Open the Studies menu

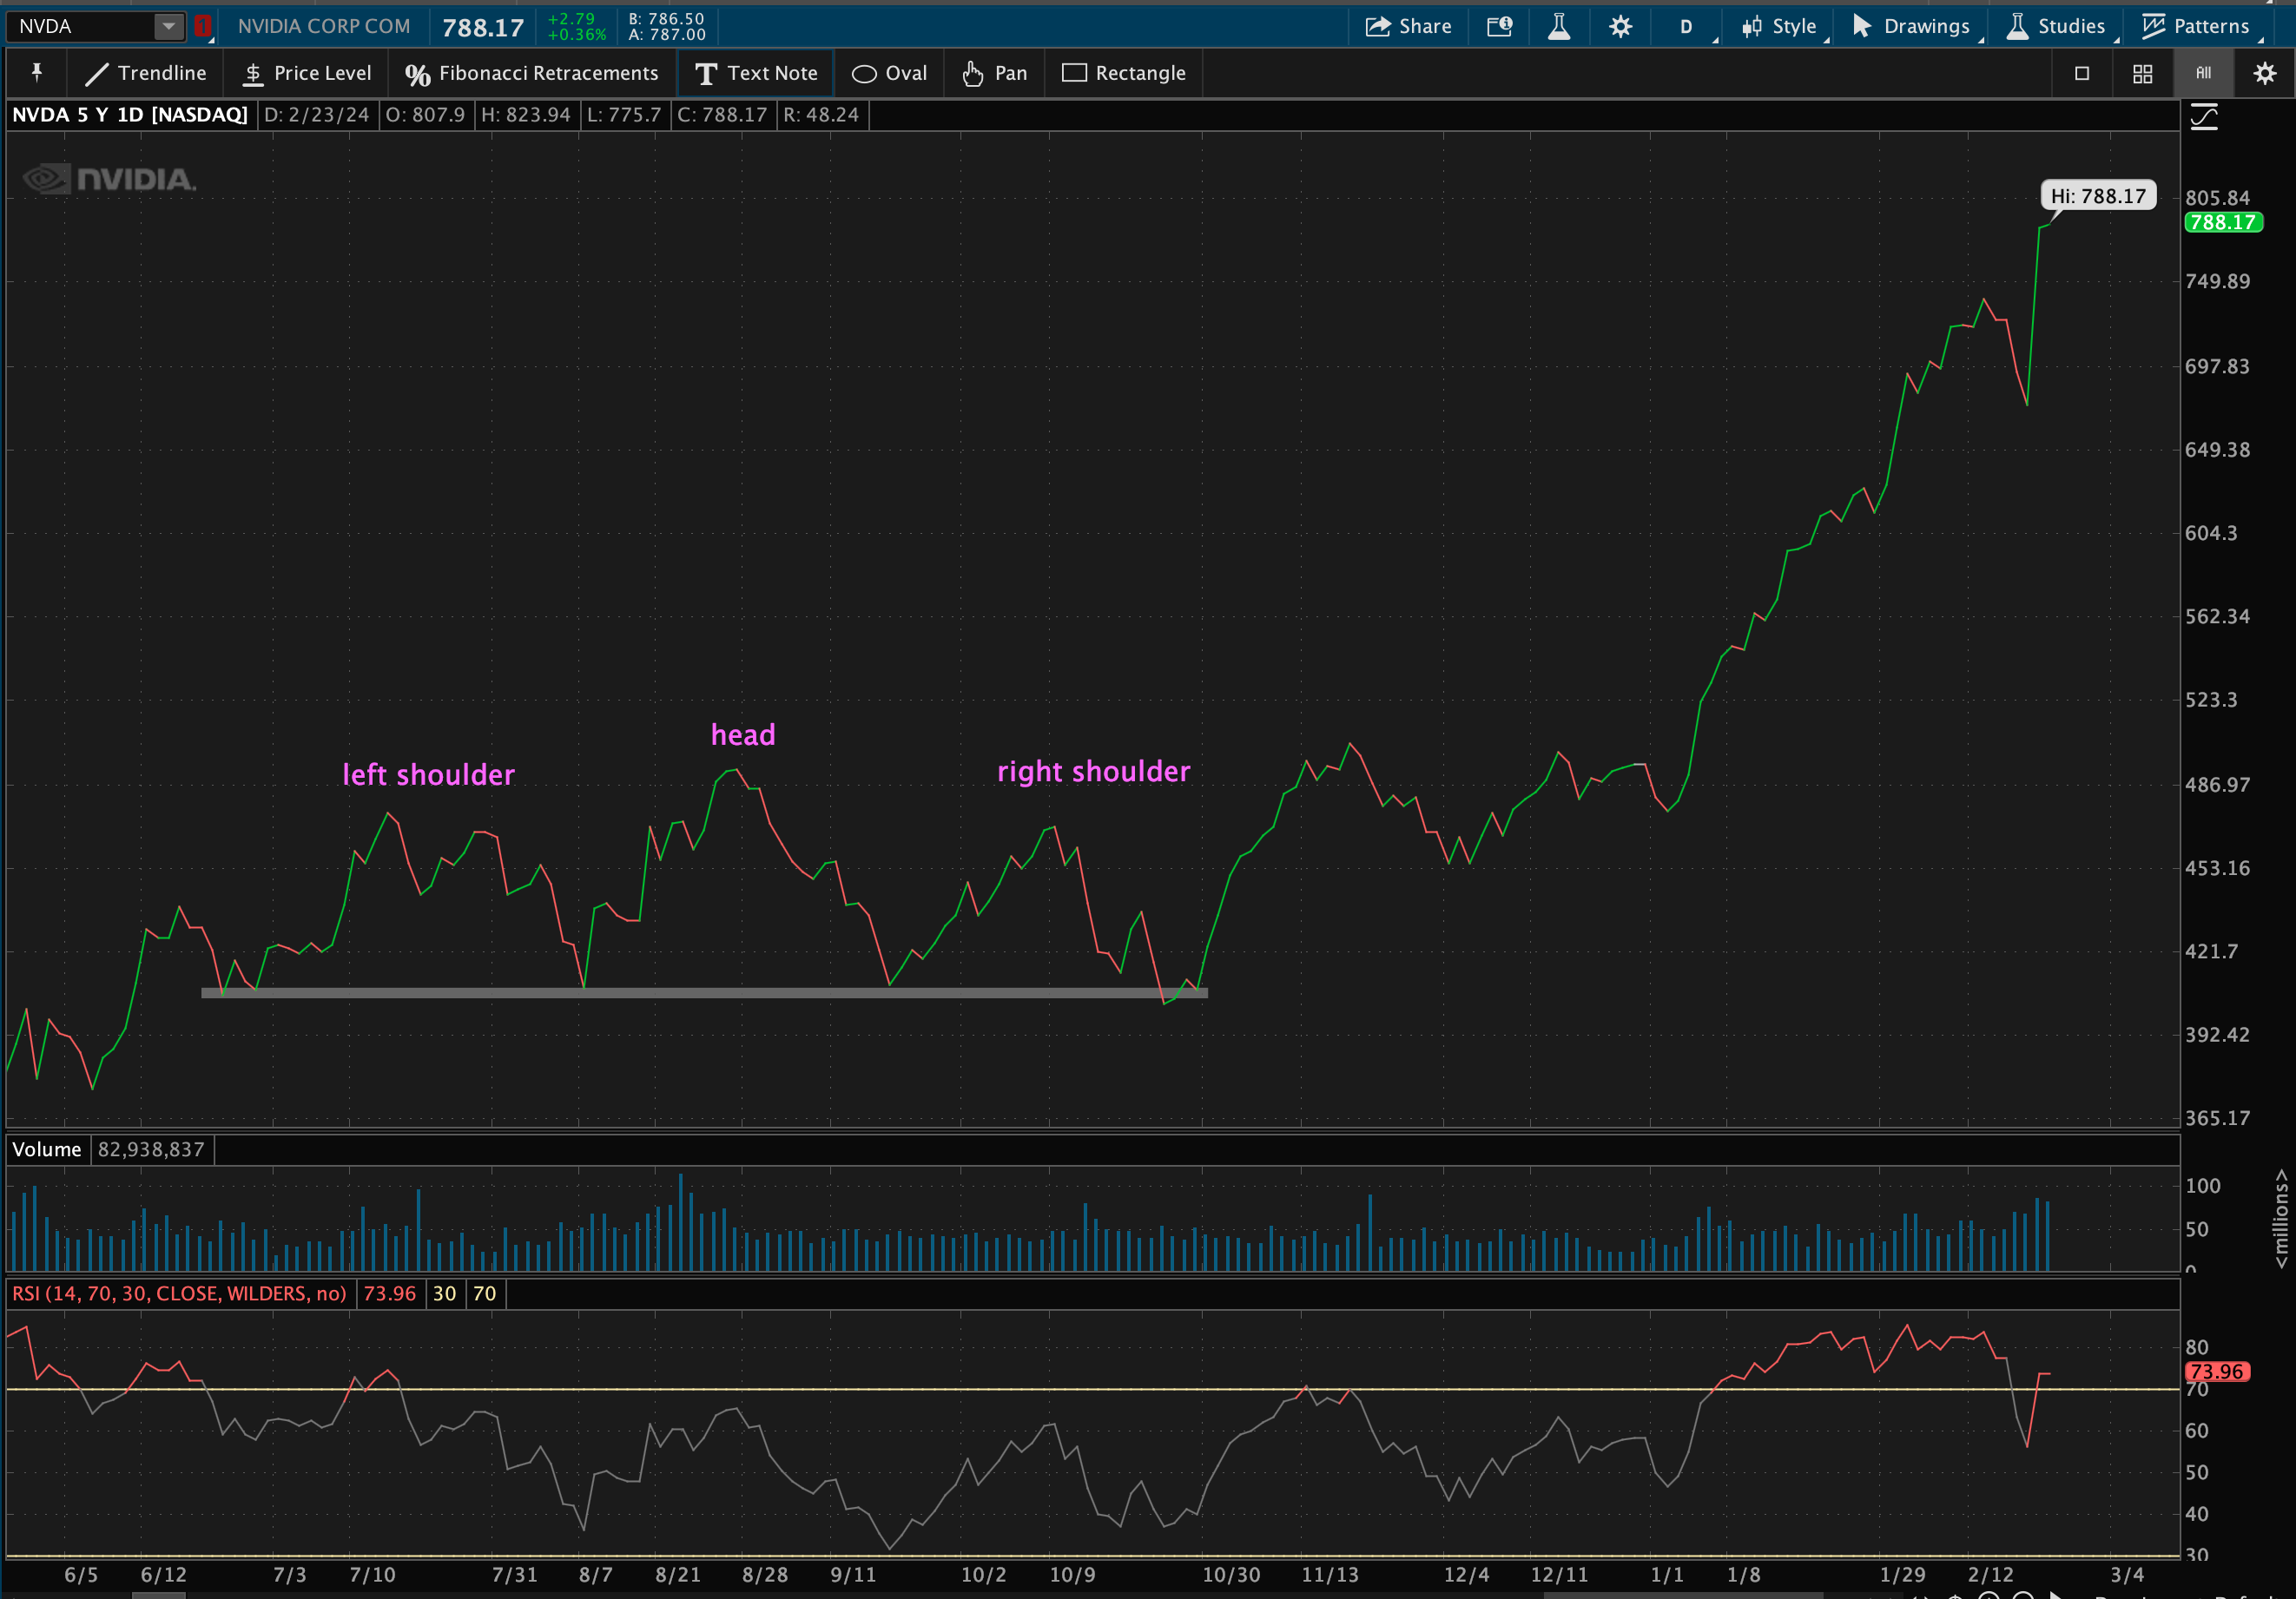tap(2056, 26)
